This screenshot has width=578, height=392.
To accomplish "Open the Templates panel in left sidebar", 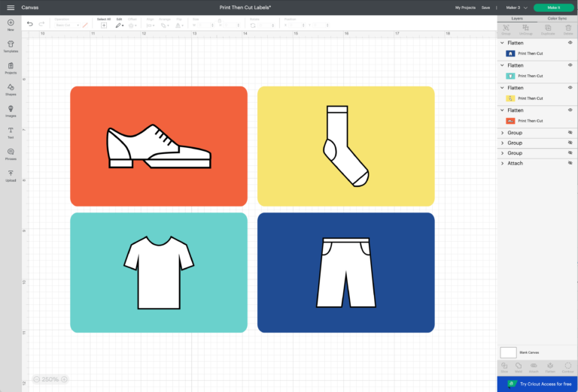I will click(11, 46).
